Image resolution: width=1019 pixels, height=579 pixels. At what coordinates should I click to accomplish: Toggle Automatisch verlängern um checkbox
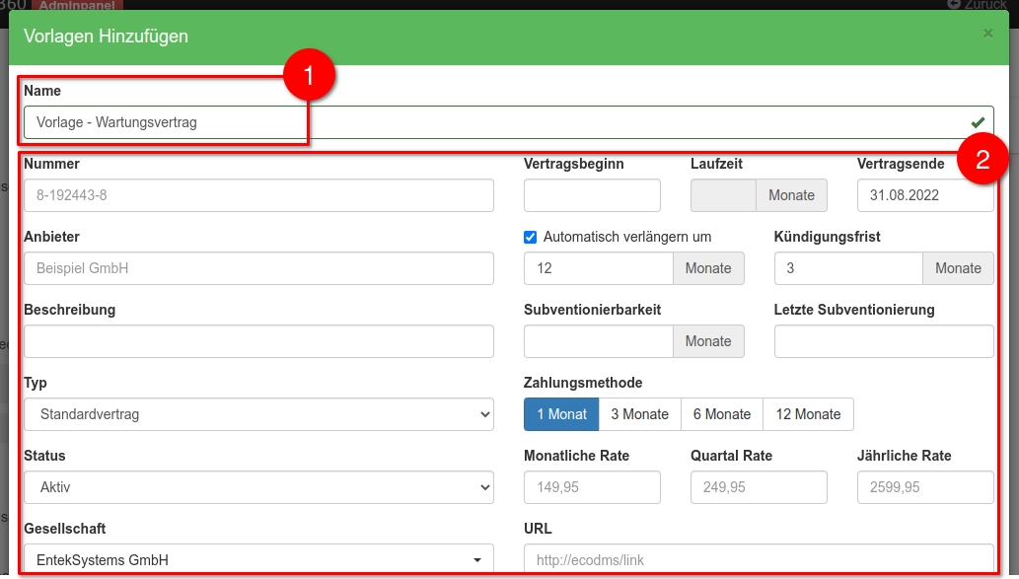pos(531,237)
